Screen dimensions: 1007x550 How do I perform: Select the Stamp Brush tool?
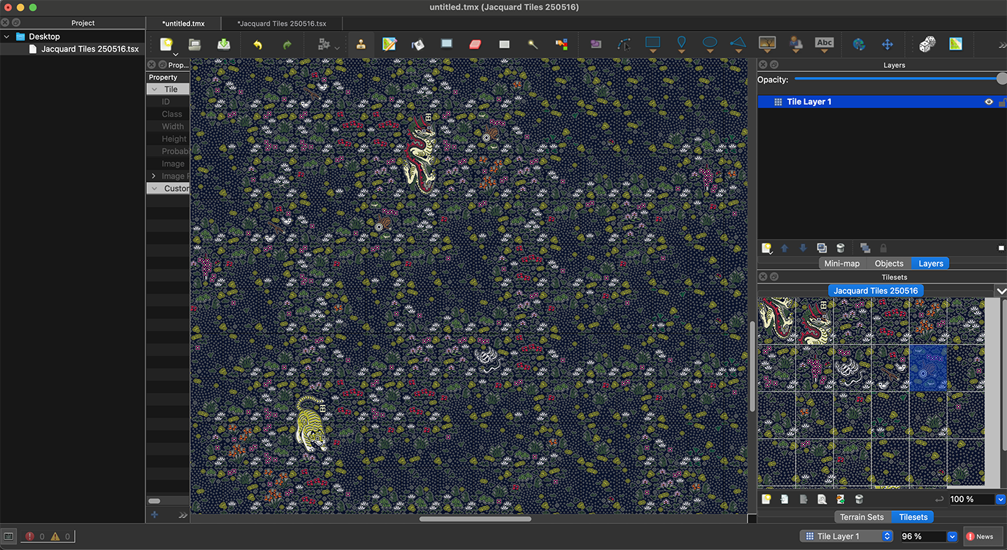tap(361, 44)
